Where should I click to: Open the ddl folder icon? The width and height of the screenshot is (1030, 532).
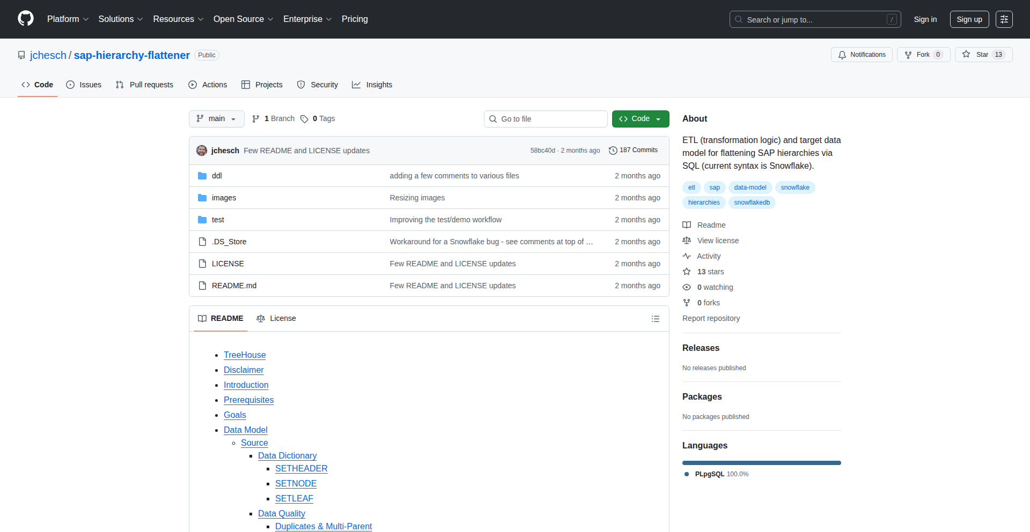tap(202, 176)
